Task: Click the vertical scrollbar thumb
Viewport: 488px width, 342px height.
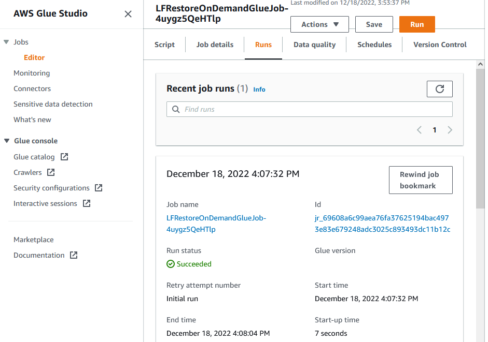Action: coord(480,139)
